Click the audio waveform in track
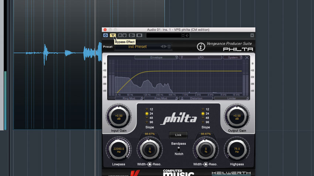Image resolution: width=314 pixels, height=176 pixels. tap(58, 53)
